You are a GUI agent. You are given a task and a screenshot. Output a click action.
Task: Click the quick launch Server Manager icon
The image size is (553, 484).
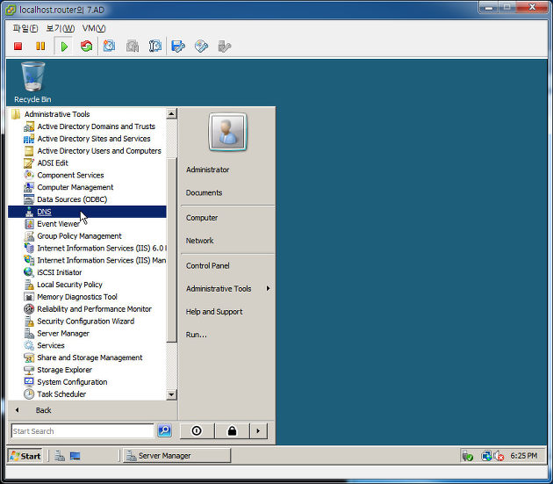point(60,456)
